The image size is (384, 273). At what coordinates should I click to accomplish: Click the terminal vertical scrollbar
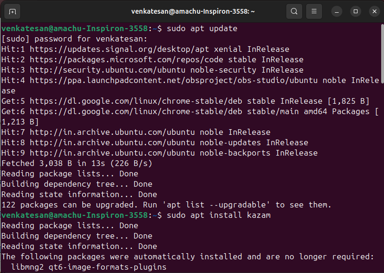[382, 54]
